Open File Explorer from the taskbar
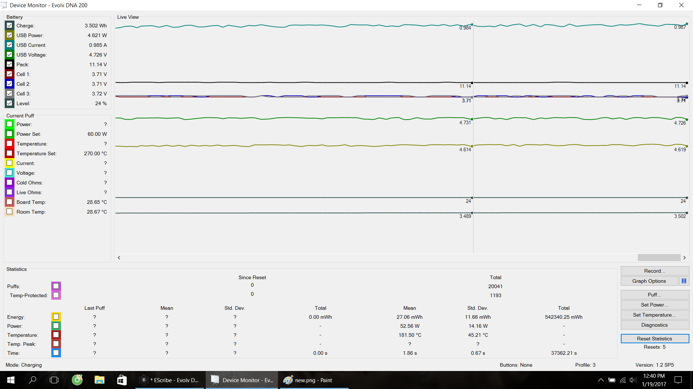The height and width of the screenshot is (389, 693). [x=99, y=380]
